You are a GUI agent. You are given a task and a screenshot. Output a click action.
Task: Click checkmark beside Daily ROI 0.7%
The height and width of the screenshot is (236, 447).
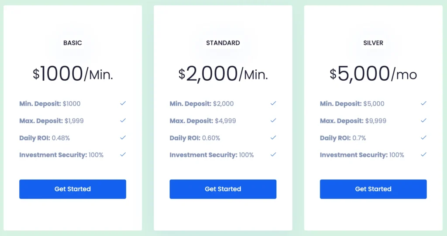(423, 137)
